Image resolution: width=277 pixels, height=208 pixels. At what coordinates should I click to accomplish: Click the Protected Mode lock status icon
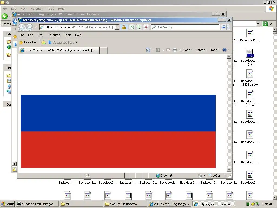[200, 175]
